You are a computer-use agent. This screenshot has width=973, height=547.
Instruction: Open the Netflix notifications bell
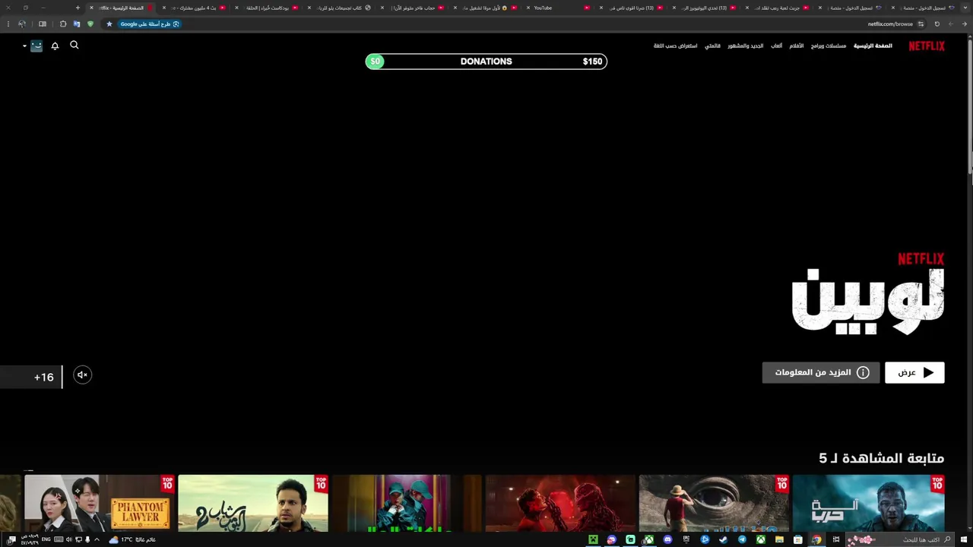click(55, 46)
